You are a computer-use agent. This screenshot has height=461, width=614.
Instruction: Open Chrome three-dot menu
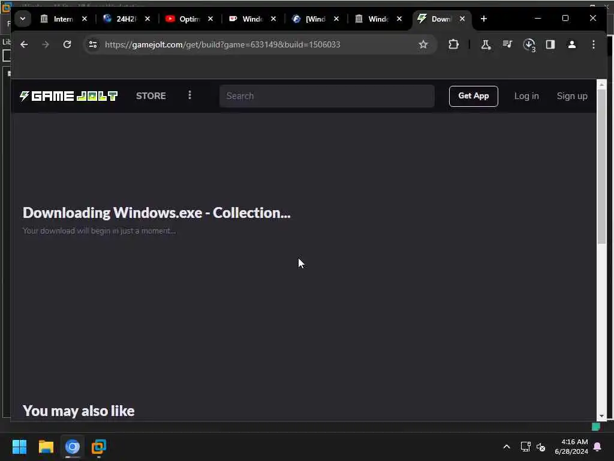[594, 44]
